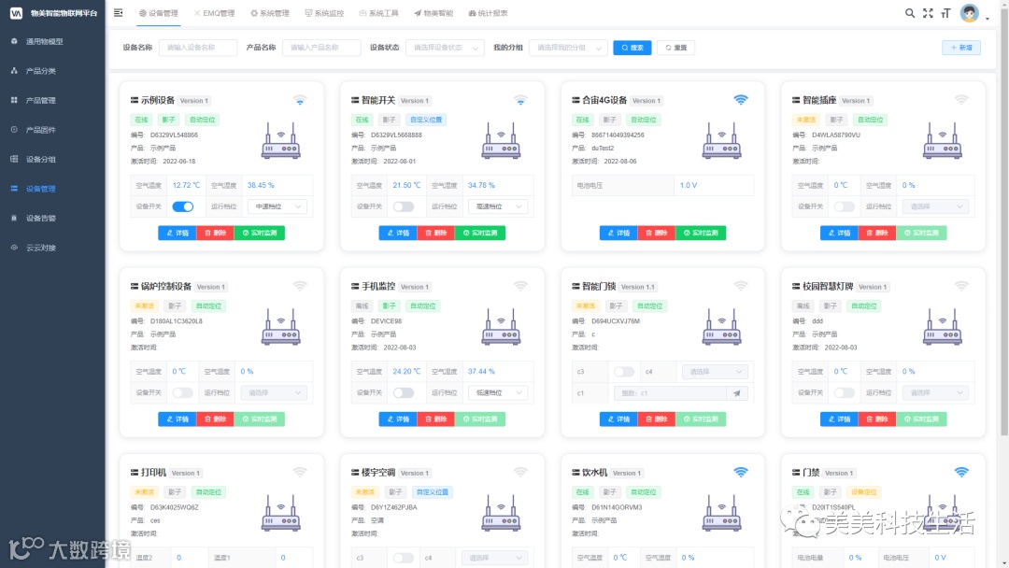Switch to the 系统管理 tab
The height and width of the screenshot is (568, 1009).
point(270,13)
